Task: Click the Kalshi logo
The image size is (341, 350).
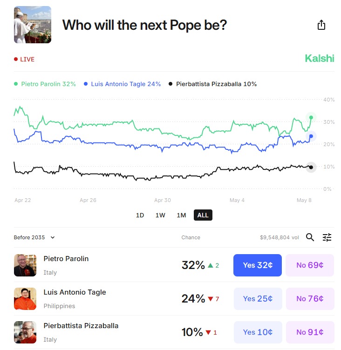Action: tap(319, 58)
